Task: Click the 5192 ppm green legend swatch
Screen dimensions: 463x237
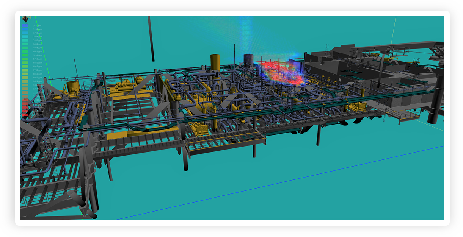Action: point(25,55)
